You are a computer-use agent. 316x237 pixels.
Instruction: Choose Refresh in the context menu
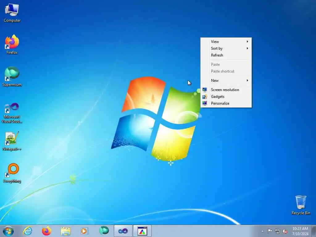[x=226, y=55]
